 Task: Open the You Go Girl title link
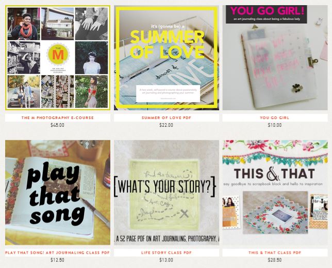(x=275, y=118)
